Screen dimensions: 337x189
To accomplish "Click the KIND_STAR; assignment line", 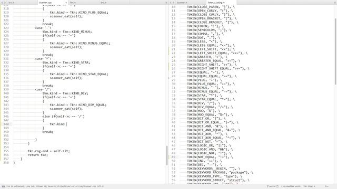I will point(66,62).
